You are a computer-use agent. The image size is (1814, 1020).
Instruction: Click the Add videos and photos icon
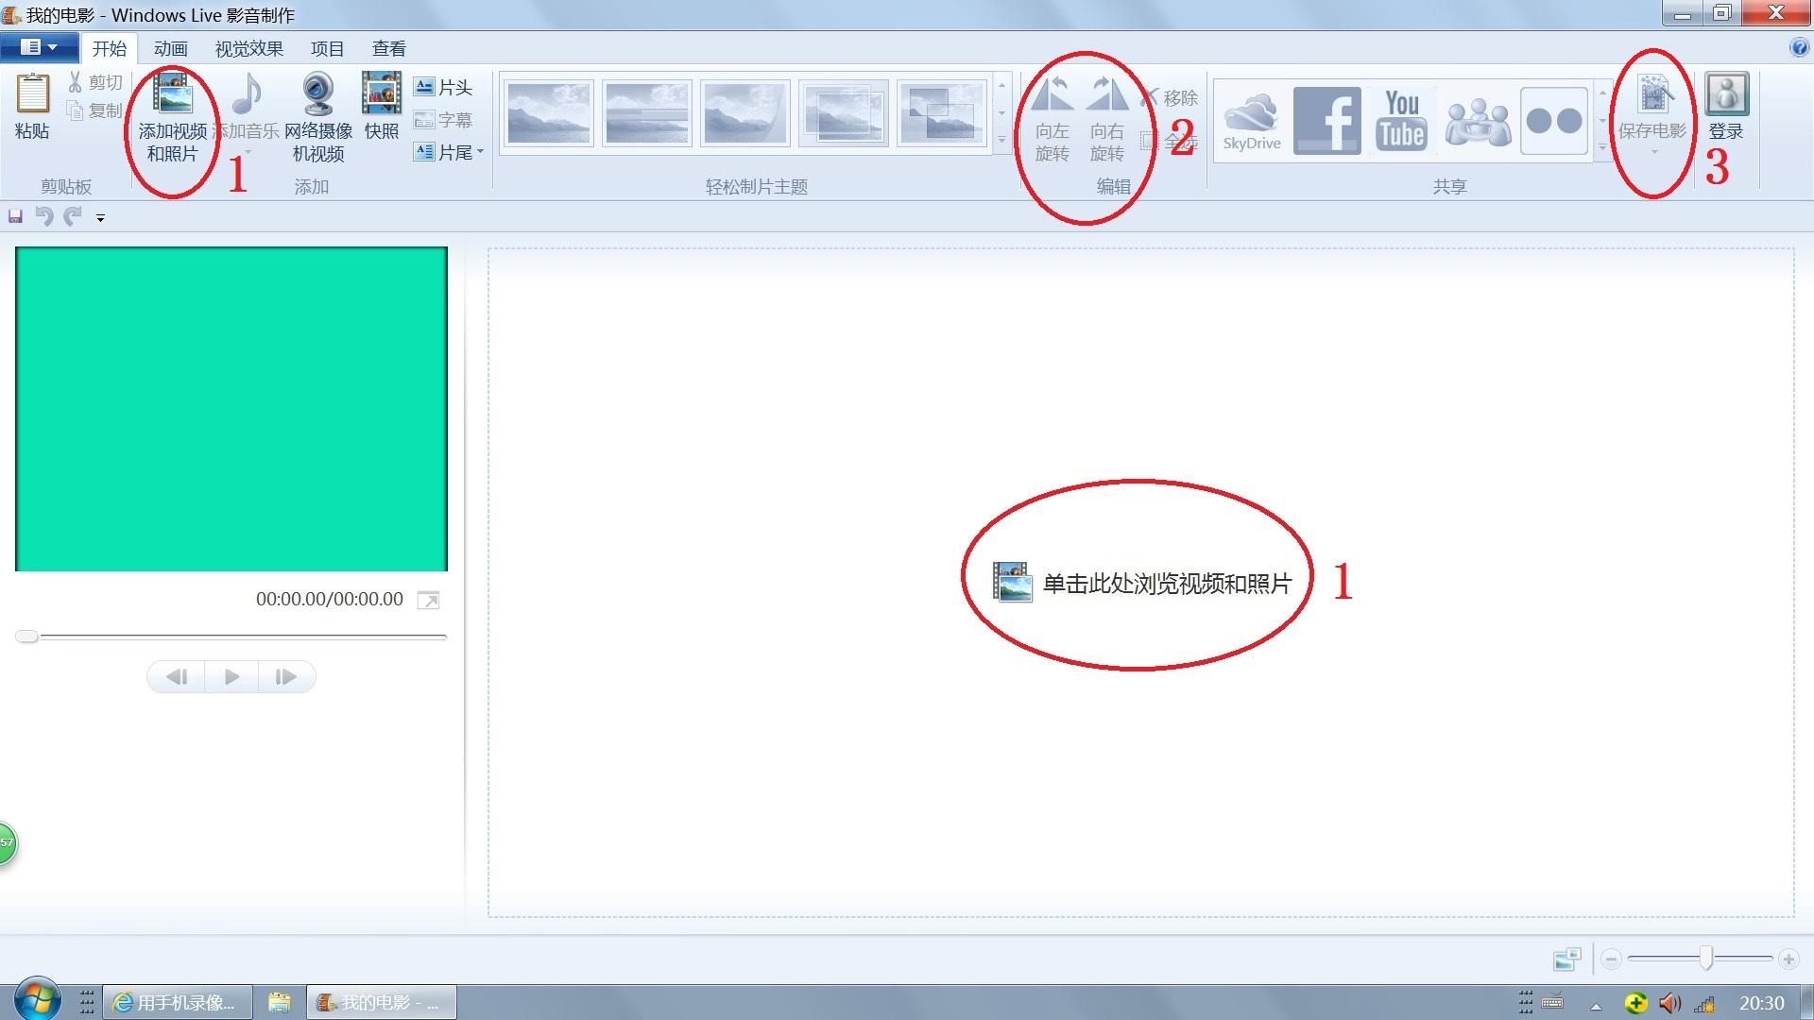(173, 96)
